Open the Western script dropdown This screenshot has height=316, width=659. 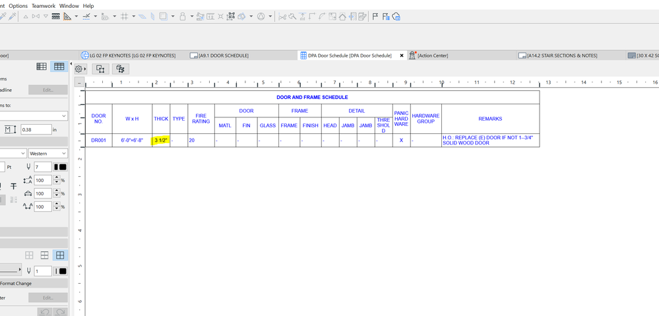pos(48,153)
